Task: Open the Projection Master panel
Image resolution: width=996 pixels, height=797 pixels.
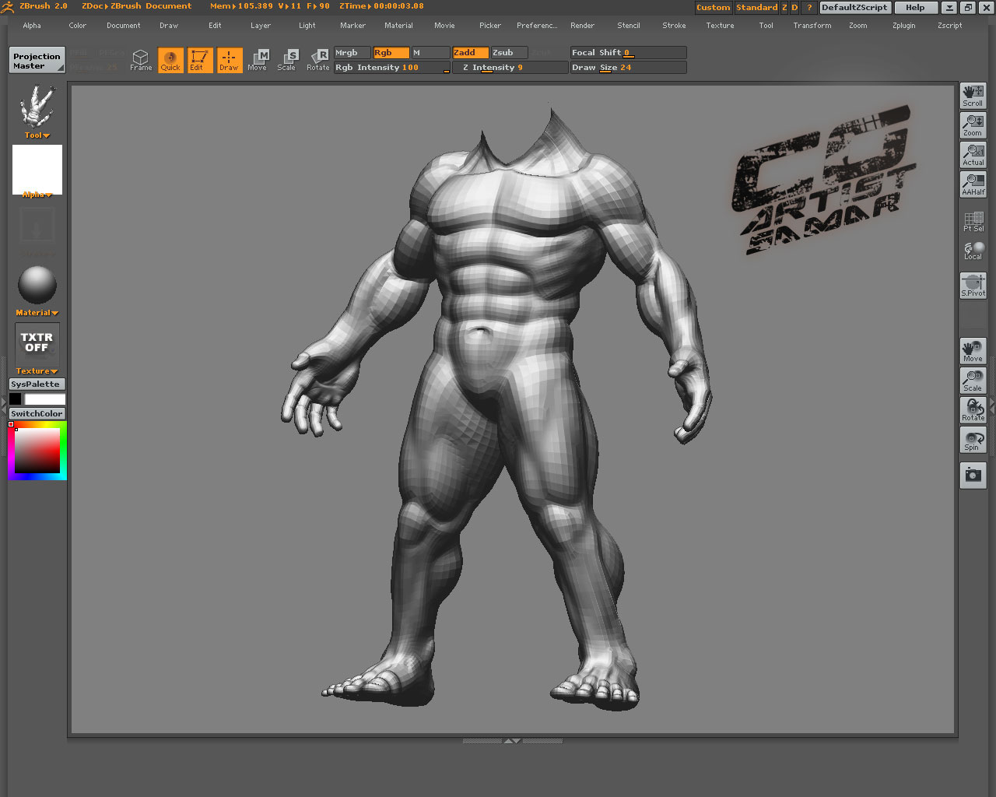Action: [x=36, y=60]
